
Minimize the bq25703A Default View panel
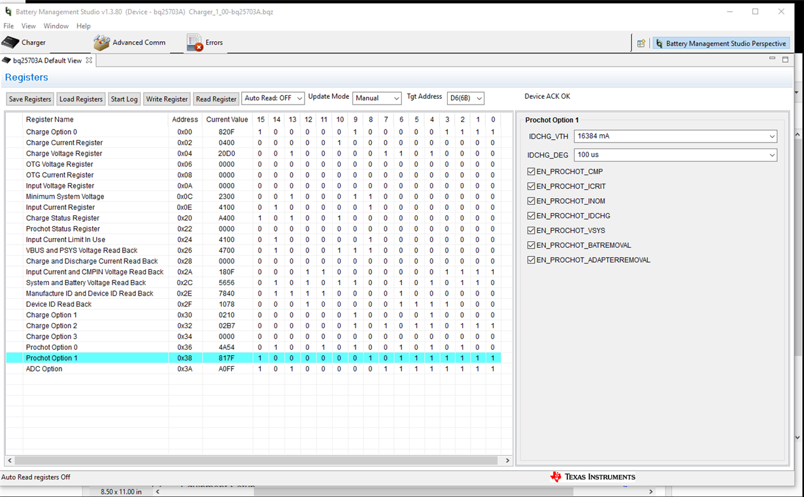click(772, 59)
